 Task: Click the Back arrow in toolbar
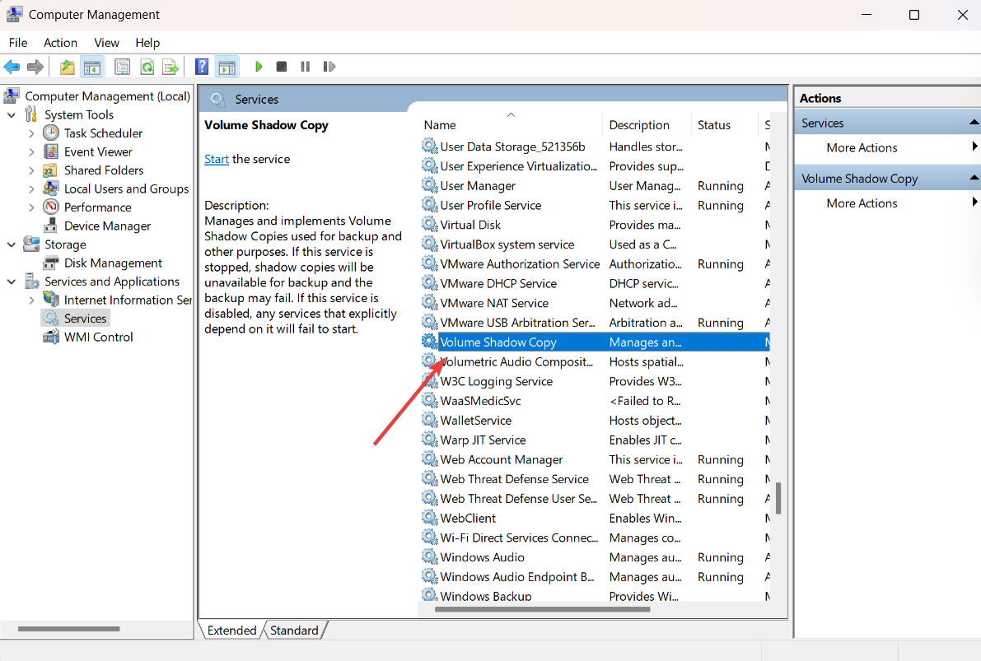(12, 67)
